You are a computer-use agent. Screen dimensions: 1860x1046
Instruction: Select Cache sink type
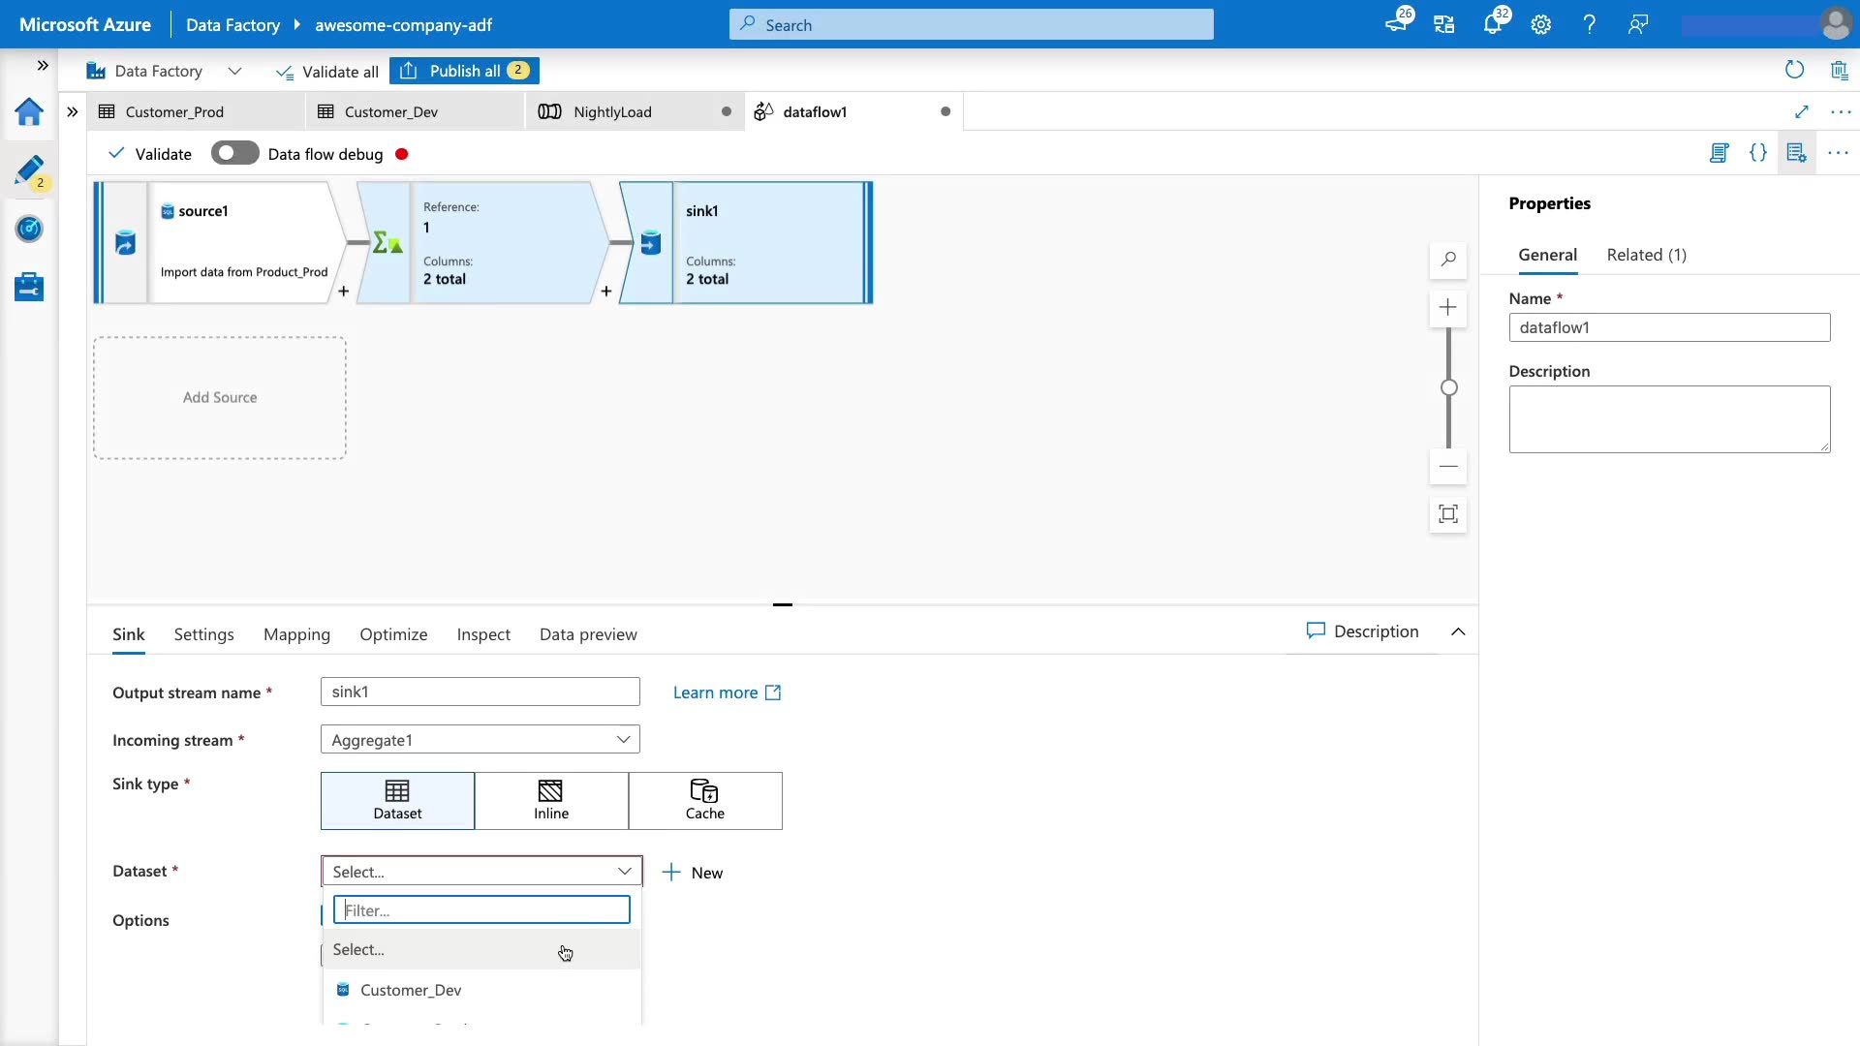pyautogui.click(x=704, y=800)
